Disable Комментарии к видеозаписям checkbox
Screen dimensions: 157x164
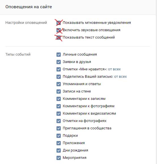tap(58, 113)
